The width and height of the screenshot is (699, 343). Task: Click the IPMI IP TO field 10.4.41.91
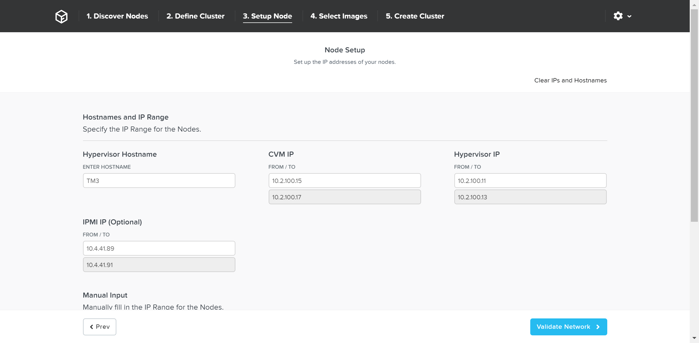pyautogui.click(x=159, y=265)
